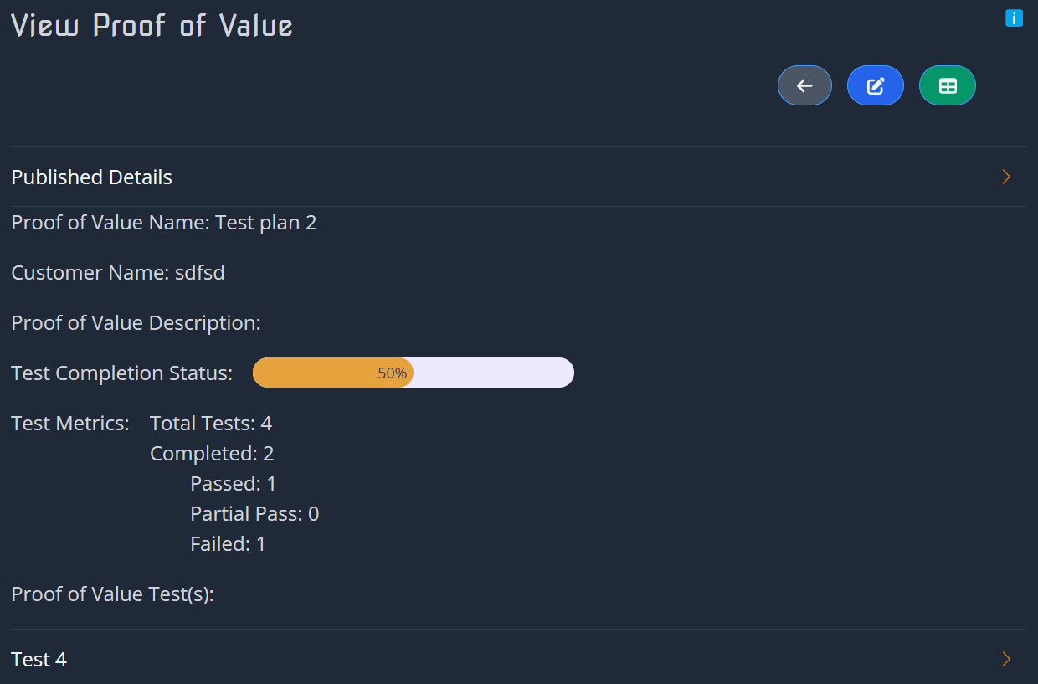Image resolution: width=1038 pixels, height=684 pixels.
Task: Click the 50% label in the progress bar
Action: 392,373
